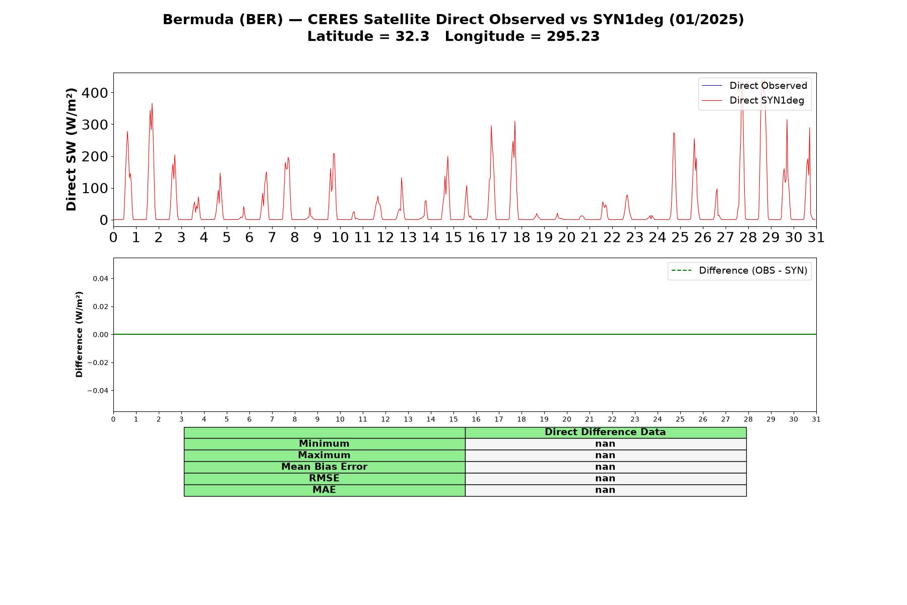Click the Difference (OBS - SYN) legend entry
Viewport: 907px width, 605px height.
[x=739, y=271]
